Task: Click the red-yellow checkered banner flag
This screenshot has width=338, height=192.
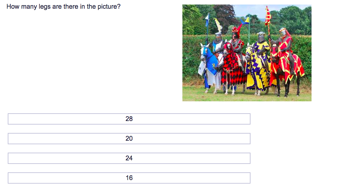Action: click(268, 16)
